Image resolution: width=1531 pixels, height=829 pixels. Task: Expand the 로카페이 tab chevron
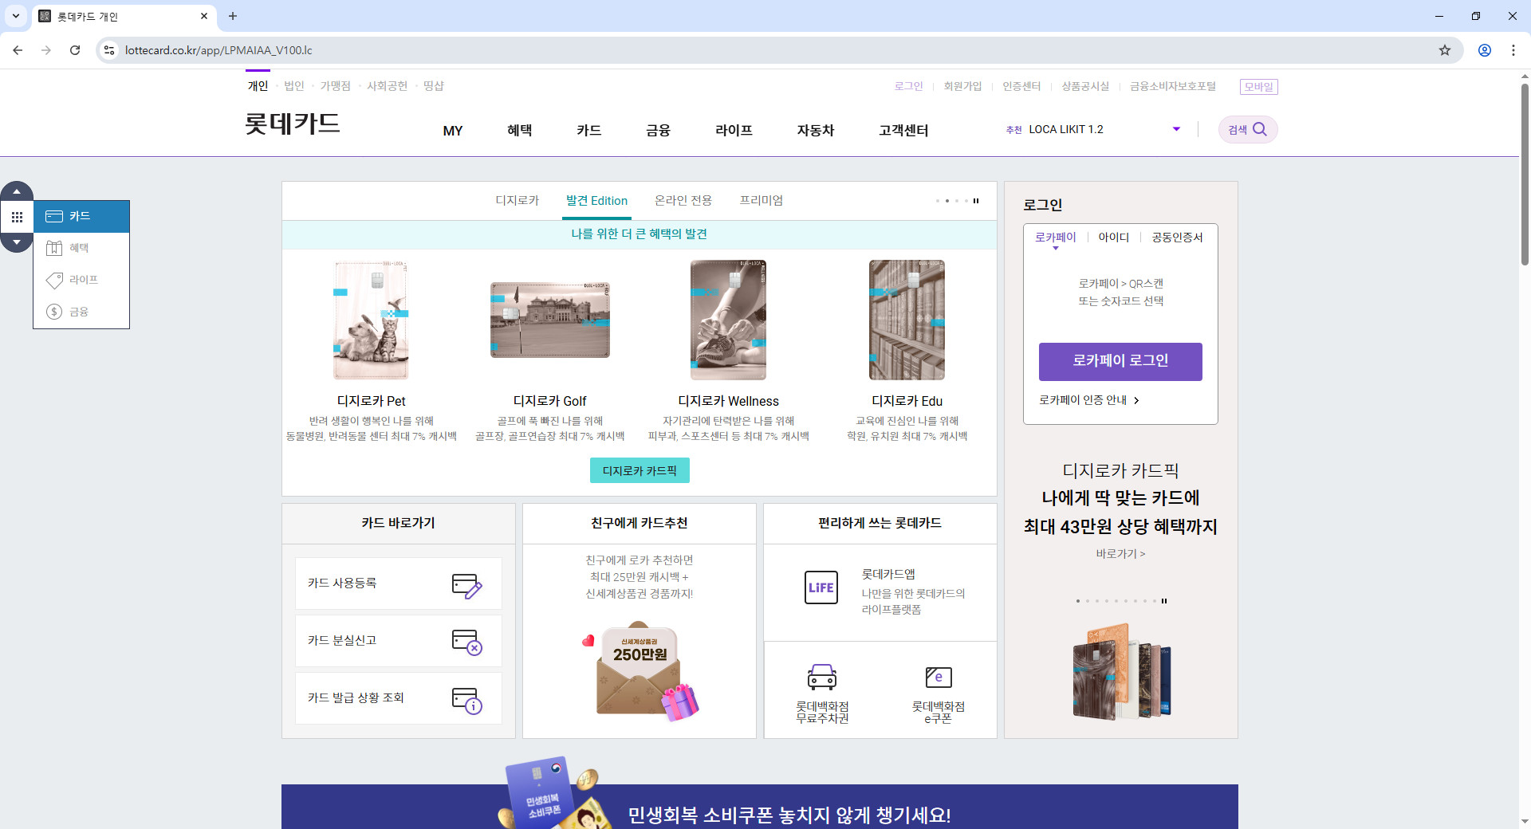coord(1055,248)
